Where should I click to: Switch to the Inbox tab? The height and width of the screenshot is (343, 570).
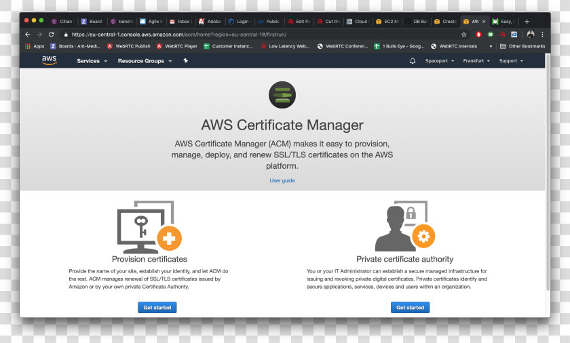click(180, 22)
